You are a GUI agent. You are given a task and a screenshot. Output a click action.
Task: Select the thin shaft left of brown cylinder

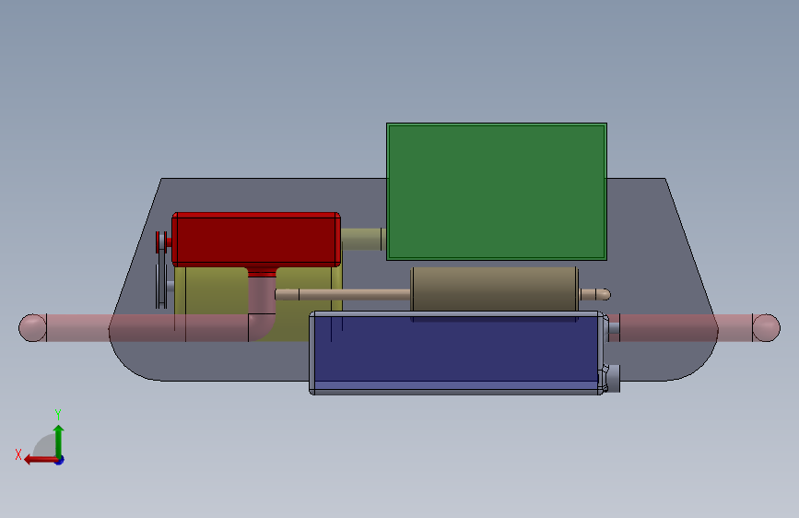click(343, 295)
